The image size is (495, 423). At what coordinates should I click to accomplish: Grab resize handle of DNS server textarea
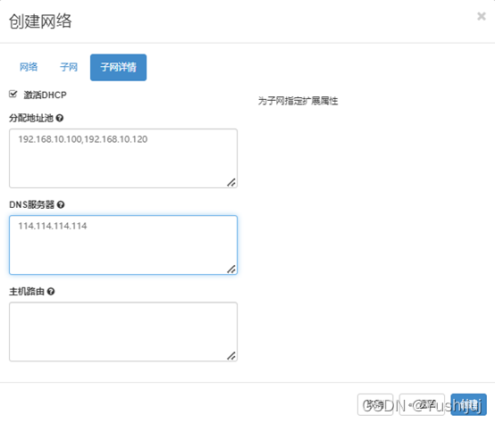coord(231,269)
